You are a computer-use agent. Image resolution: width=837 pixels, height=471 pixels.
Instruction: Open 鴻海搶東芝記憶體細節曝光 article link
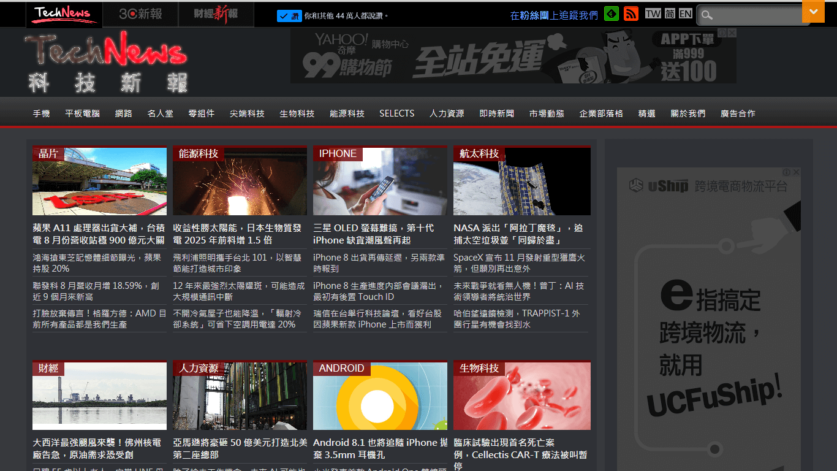(x=97, y=263)
